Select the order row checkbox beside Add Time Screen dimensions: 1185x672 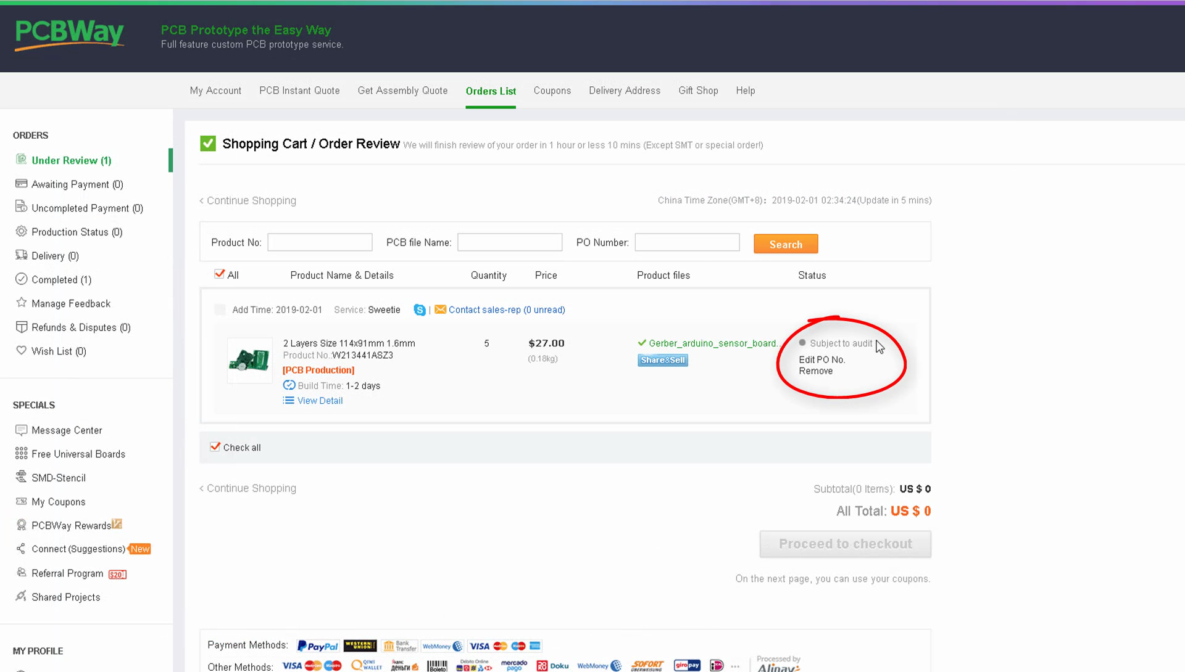pyautogui.click(x=220, y=309)
